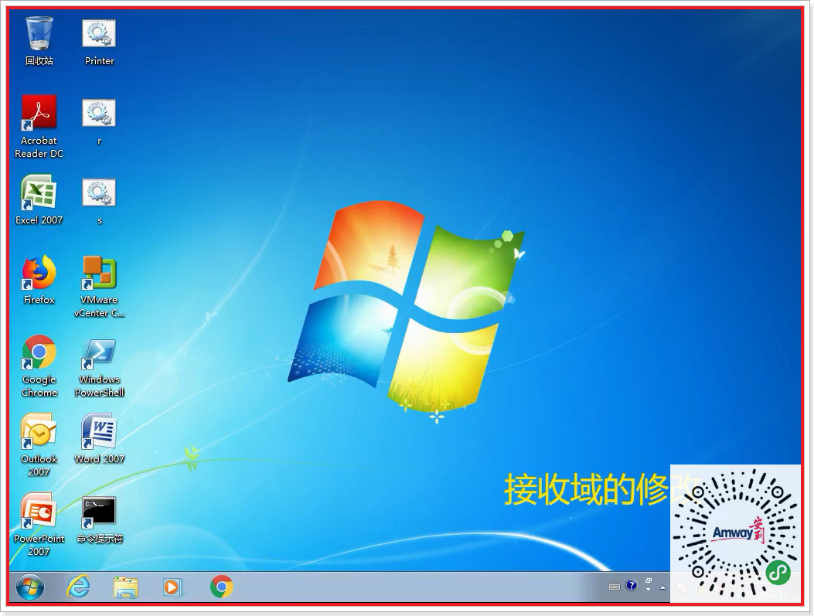
Task: Select the PowerPoint 2007 desktop shortcut
Action: tap(39, 525)
